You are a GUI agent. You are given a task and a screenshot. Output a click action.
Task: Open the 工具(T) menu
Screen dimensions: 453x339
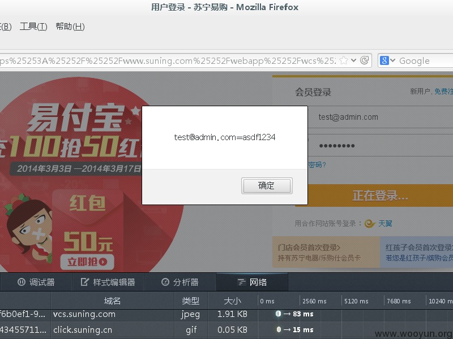point(33,27)
